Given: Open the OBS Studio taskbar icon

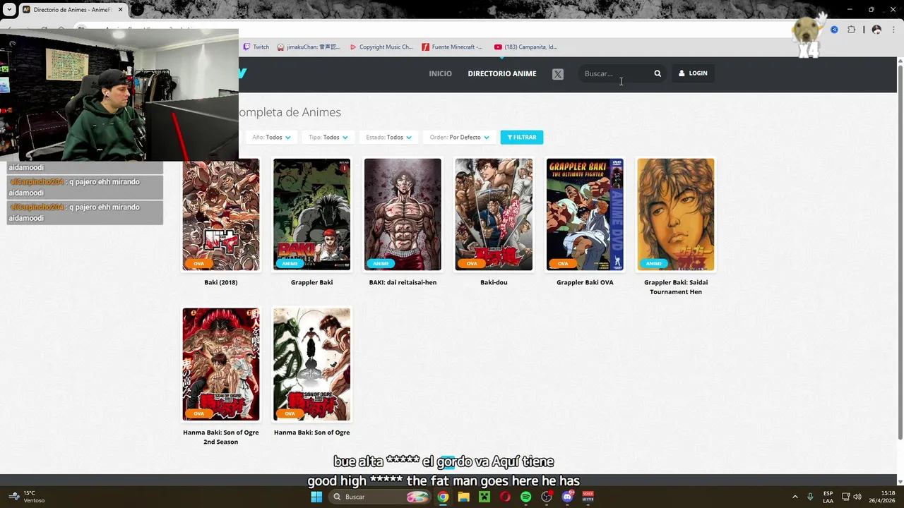Looking at the screenshot, I should click(x=547, y=497).
